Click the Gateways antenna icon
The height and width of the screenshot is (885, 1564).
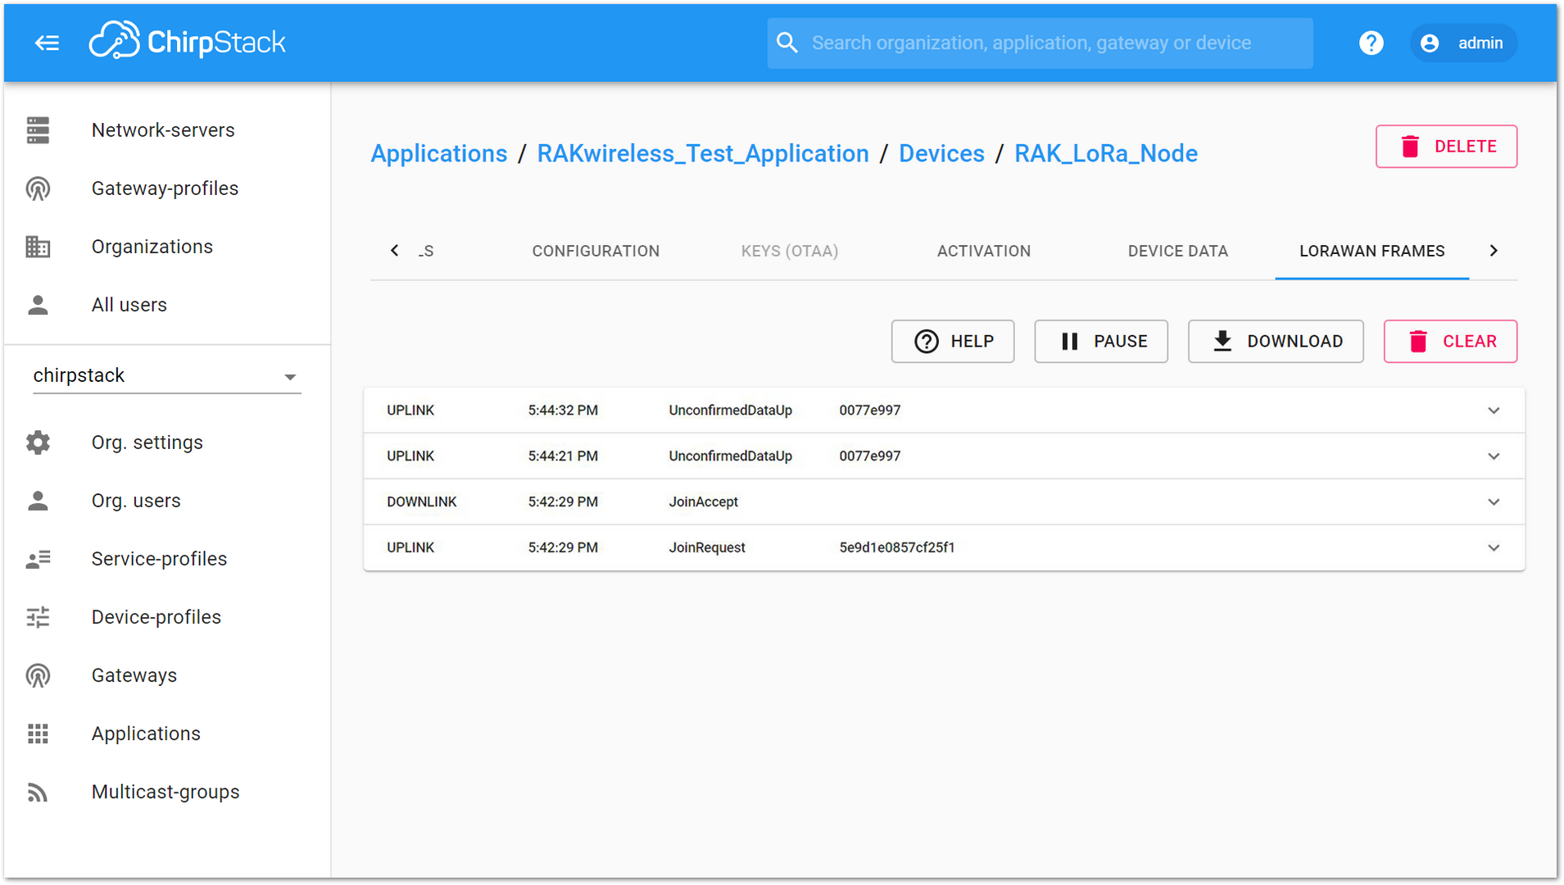click(x=38, y=675)
